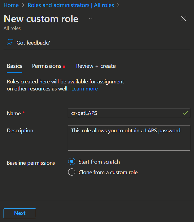Open the Learn more link
194x222 pixels.
click(x=84, y=89)
